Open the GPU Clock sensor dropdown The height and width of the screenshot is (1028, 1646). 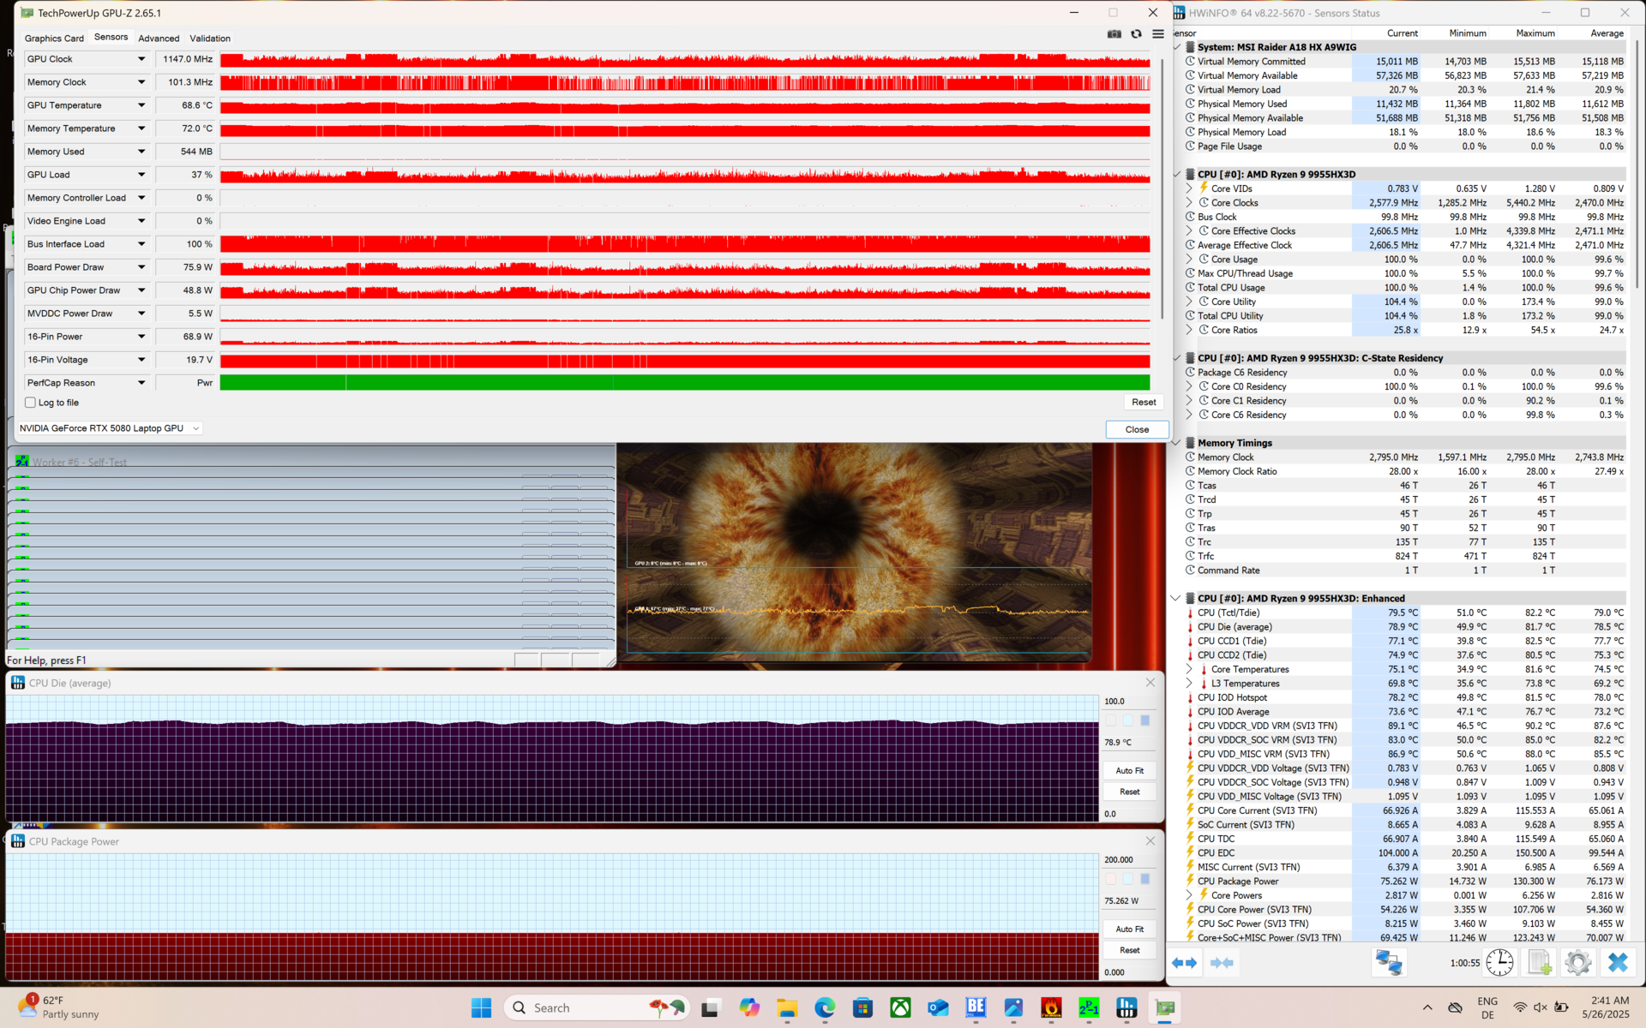coord(141,59)
